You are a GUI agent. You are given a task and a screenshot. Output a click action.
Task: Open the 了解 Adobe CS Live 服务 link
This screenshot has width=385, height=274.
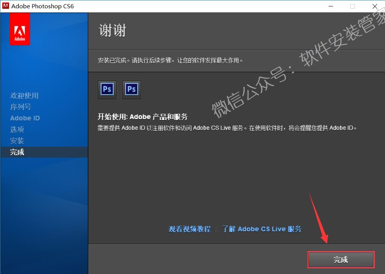pos(262,229)
